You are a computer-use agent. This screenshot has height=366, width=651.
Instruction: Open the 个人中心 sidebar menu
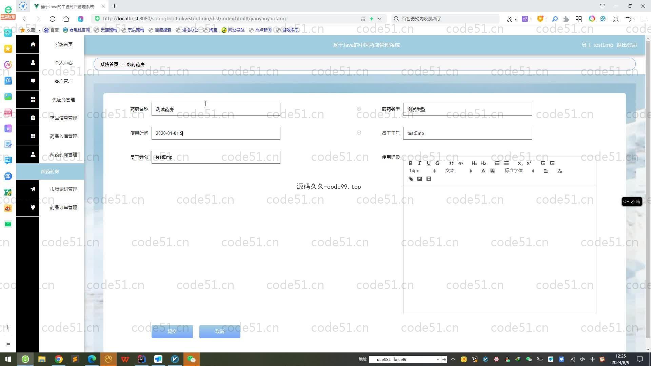point(63,63)
